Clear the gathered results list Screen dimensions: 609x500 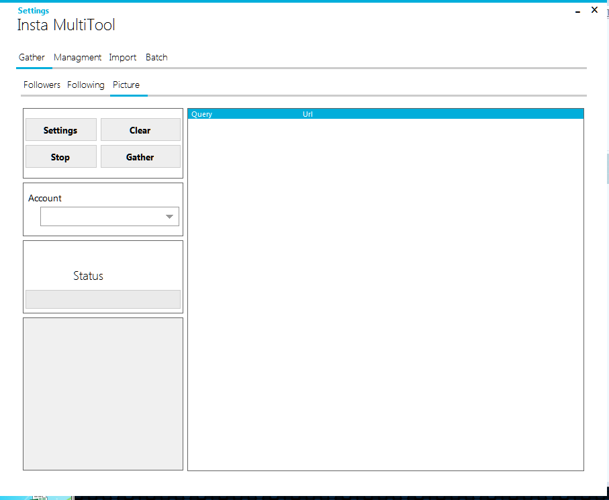pyautogui.click(x=140, y=130)
